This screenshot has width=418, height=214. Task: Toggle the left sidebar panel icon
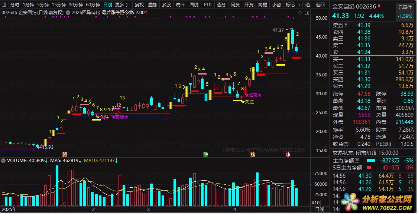4,5
